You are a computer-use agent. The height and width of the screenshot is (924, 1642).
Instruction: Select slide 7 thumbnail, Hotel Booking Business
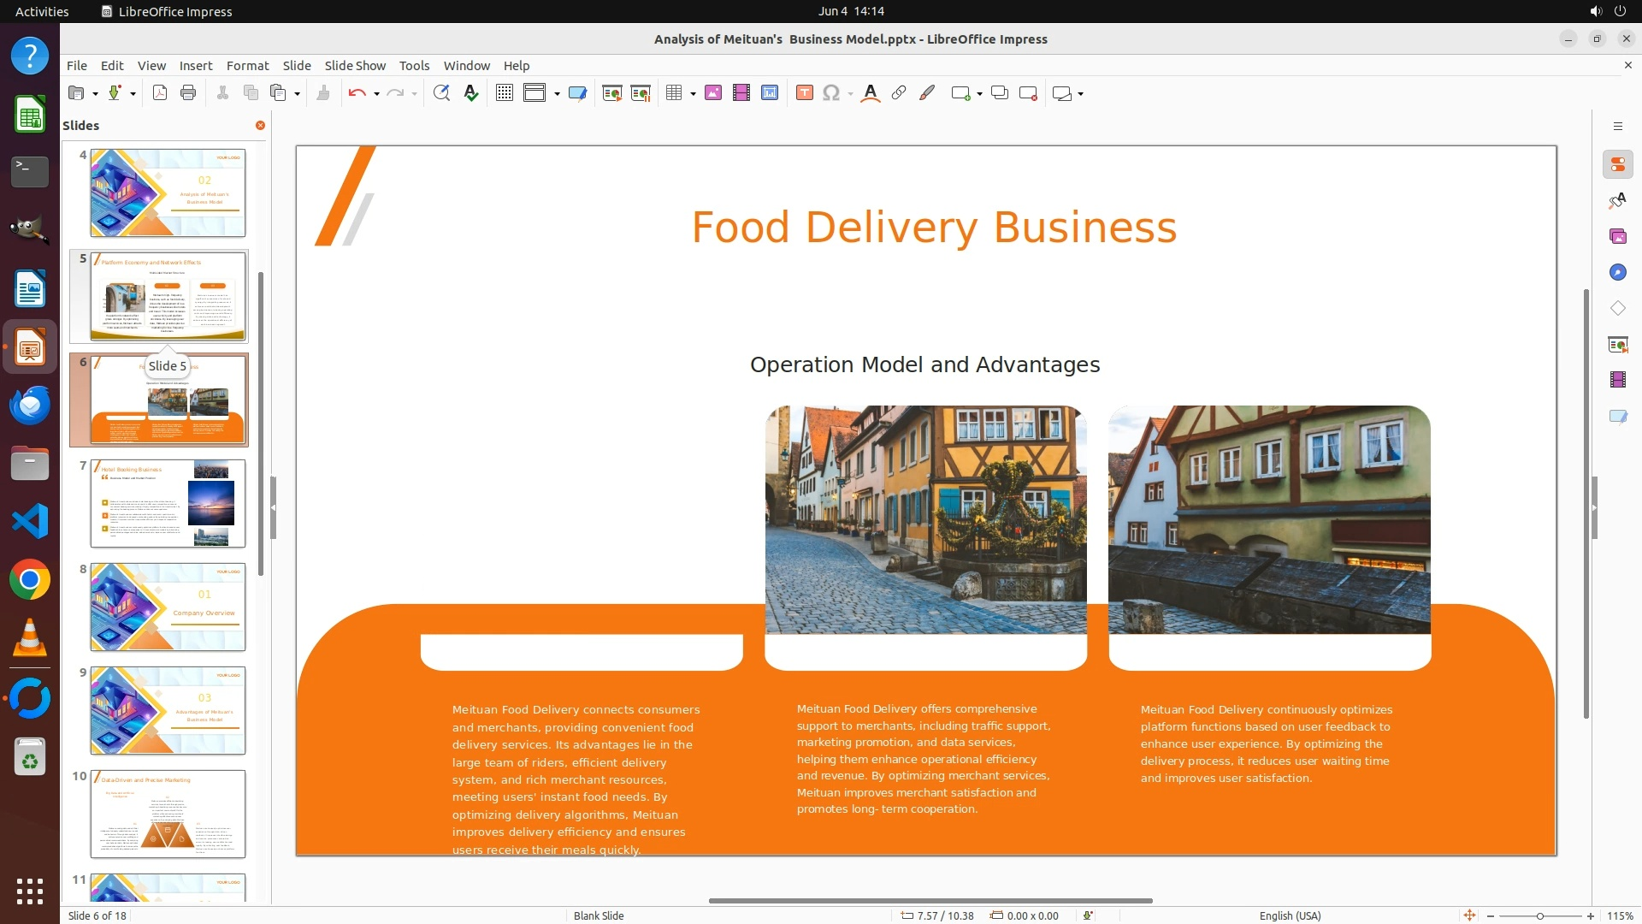coord(168,503)
